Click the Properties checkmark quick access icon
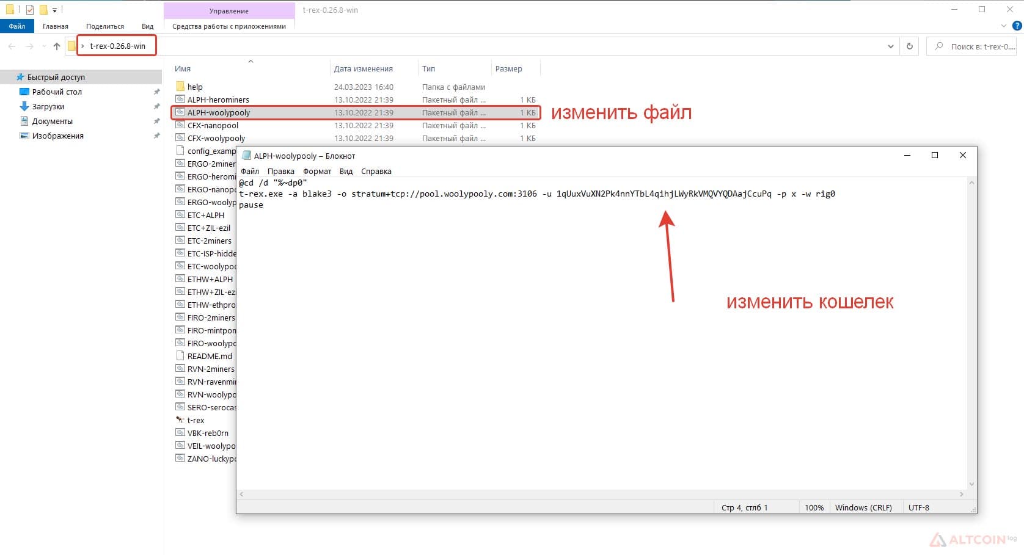 point(30,10)
